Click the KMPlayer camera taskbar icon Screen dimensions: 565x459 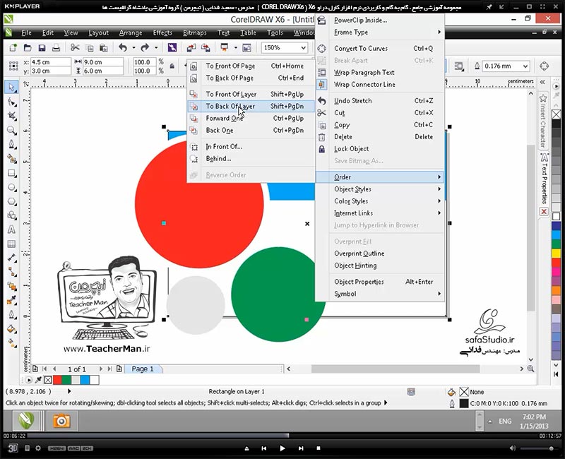coord(61,420)
